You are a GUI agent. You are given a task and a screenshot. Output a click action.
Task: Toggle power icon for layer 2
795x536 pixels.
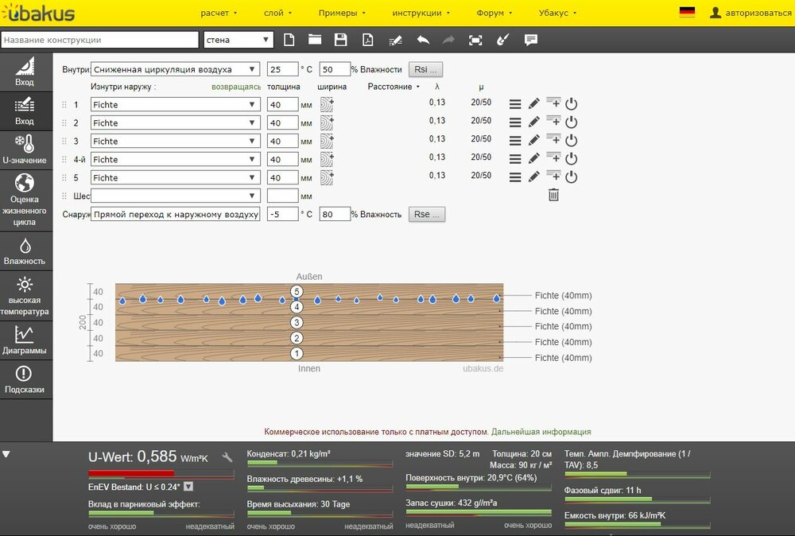coord(571,122)
